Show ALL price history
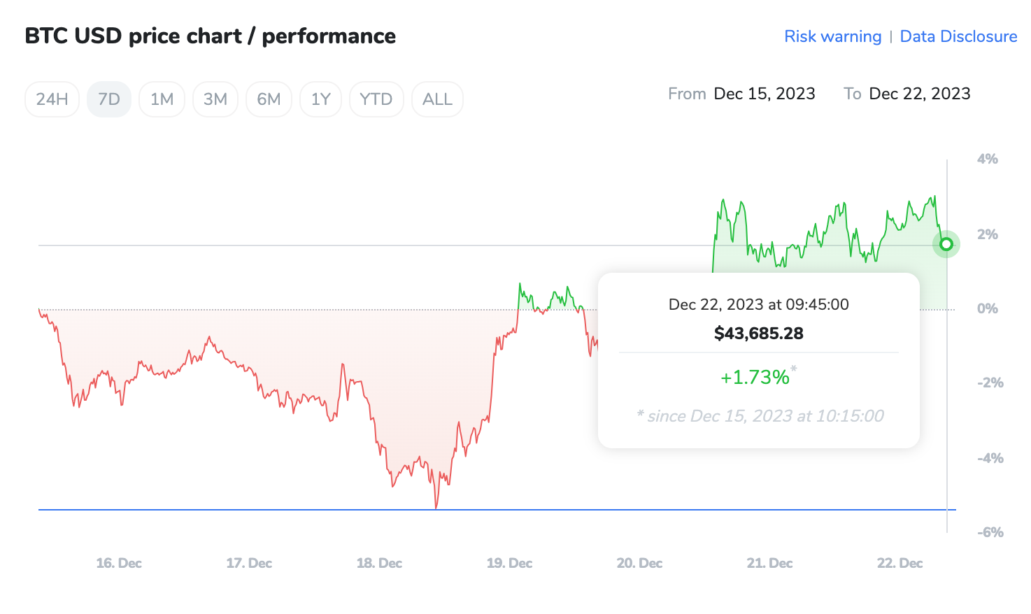1031x614 pixels. click(437, 99)
